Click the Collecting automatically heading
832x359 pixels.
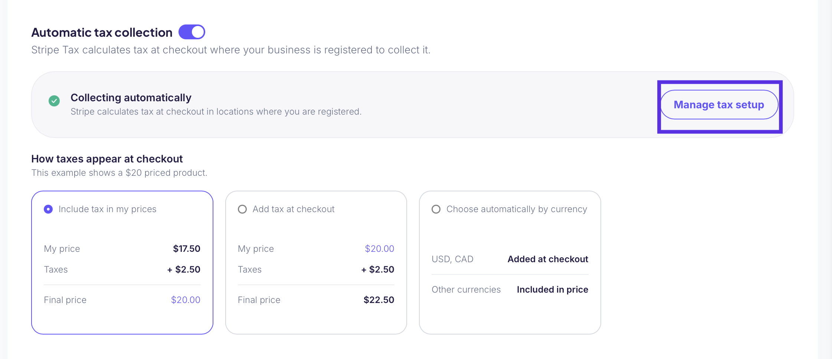(x=131, y=98)
